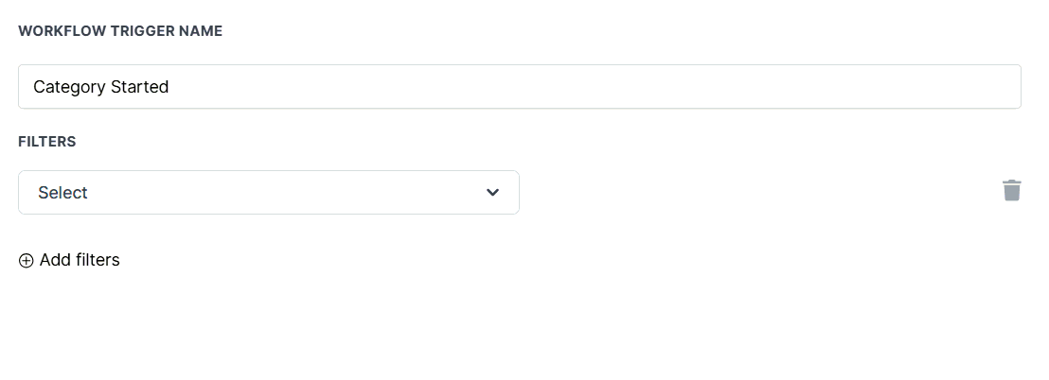Expand the filter options with the down arrow
The image size is (1049, 380).
[x=492, y=193]
